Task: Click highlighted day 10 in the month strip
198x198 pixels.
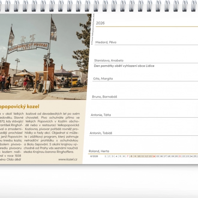Action: (x=139, y=156)
